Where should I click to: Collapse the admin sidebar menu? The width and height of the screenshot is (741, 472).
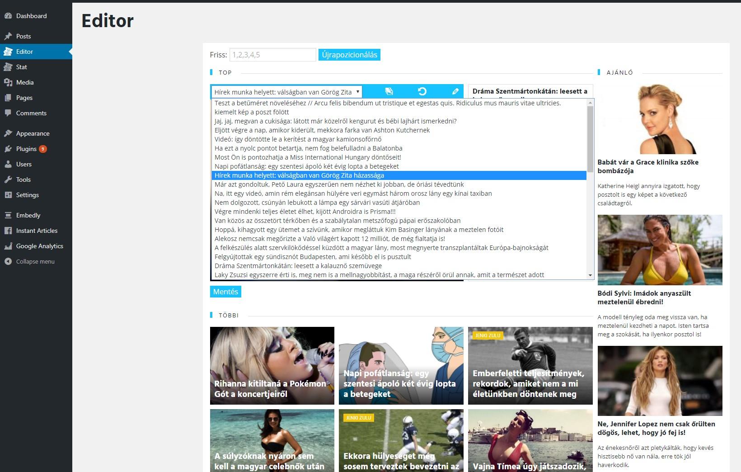coord(35,261)
